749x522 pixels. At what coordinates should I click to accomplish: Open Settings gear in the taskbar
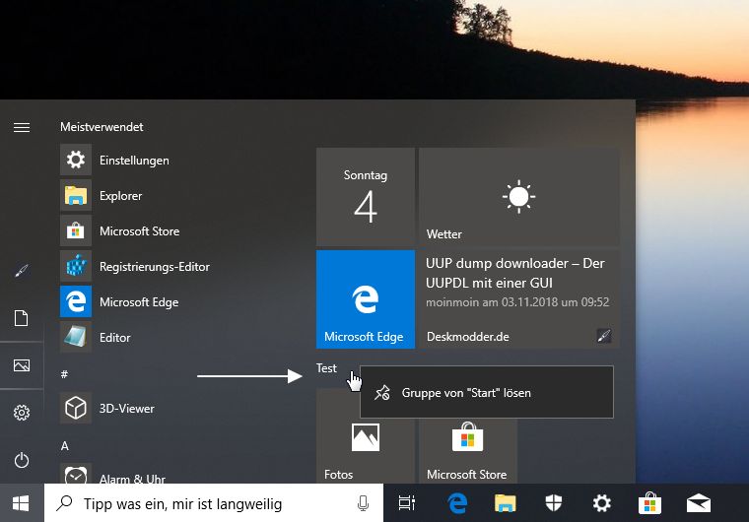coord(601,503)
